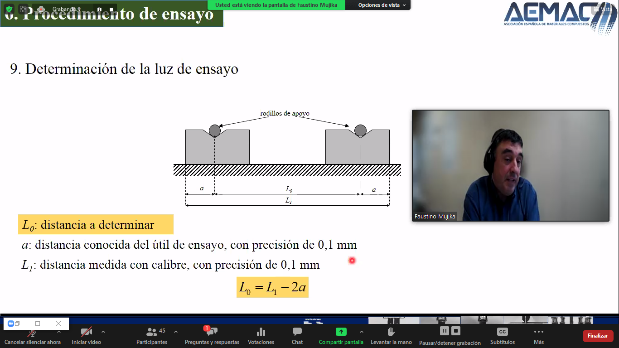The width and height of the screenshot is (619, 348).
Task: Open the Chat panel
Action: (297, 336)
